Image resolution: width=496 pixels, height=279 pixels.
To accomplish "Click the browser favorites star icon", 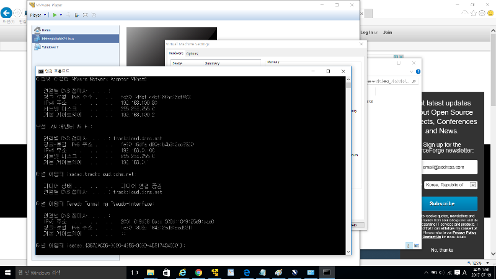I will tap(474, 13).
